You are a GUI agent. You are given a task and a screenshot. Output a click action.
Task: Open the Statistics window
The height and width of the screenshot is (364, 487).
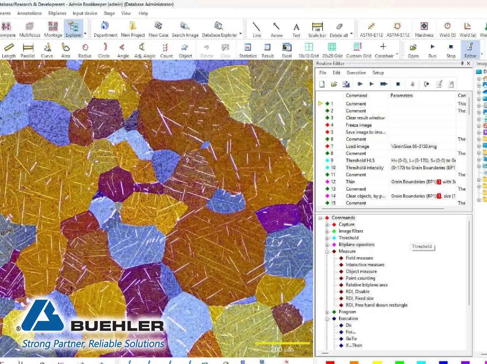(x=248, y=50)
